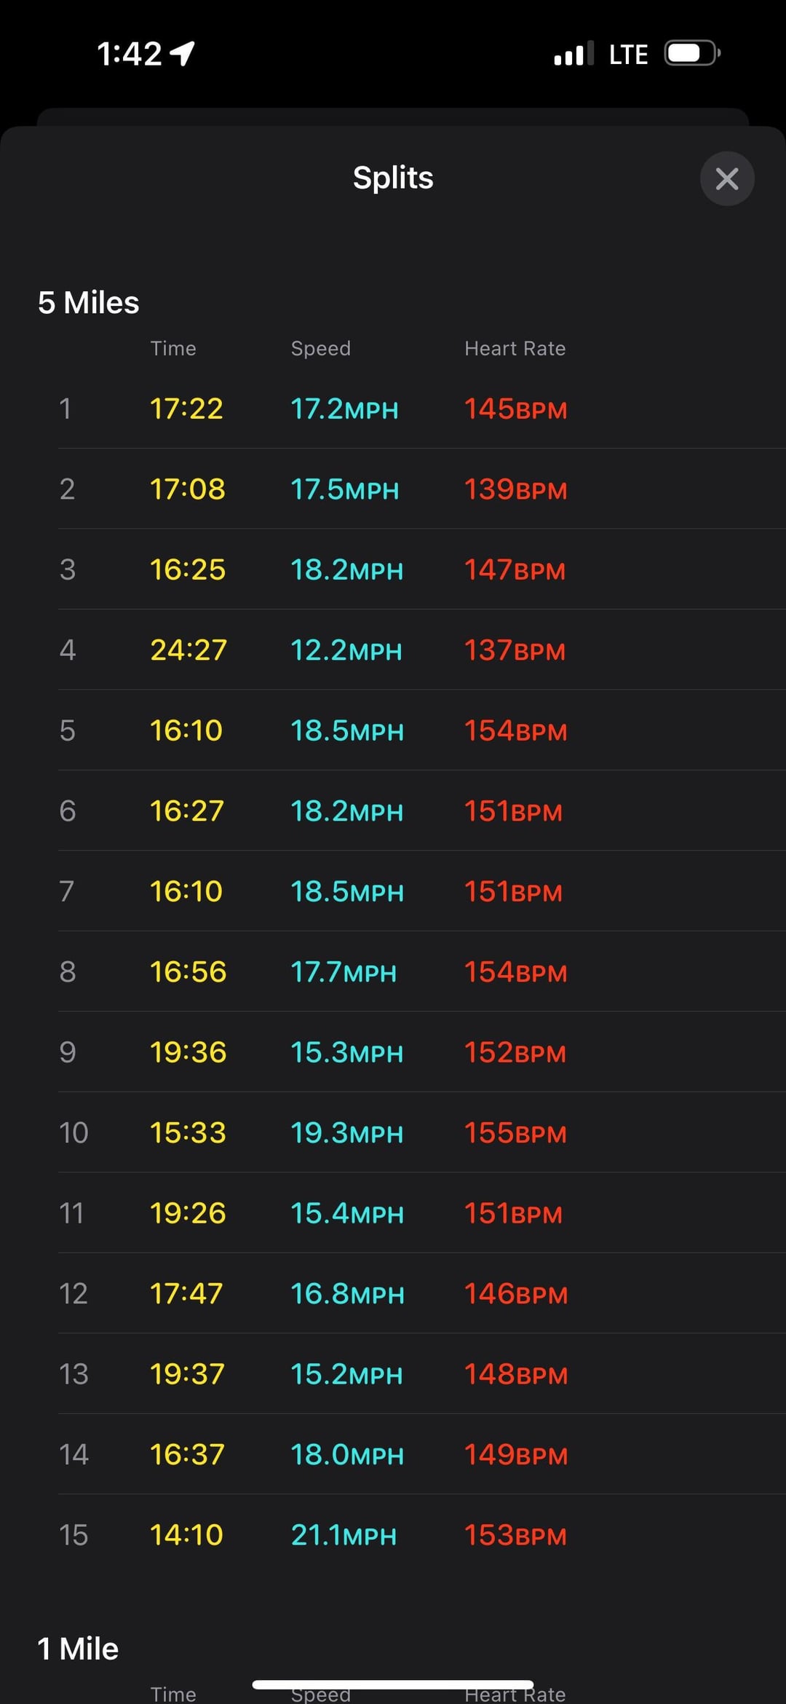Select split 4 time 24:27
Screen dimensions: 786x1704
188,650
